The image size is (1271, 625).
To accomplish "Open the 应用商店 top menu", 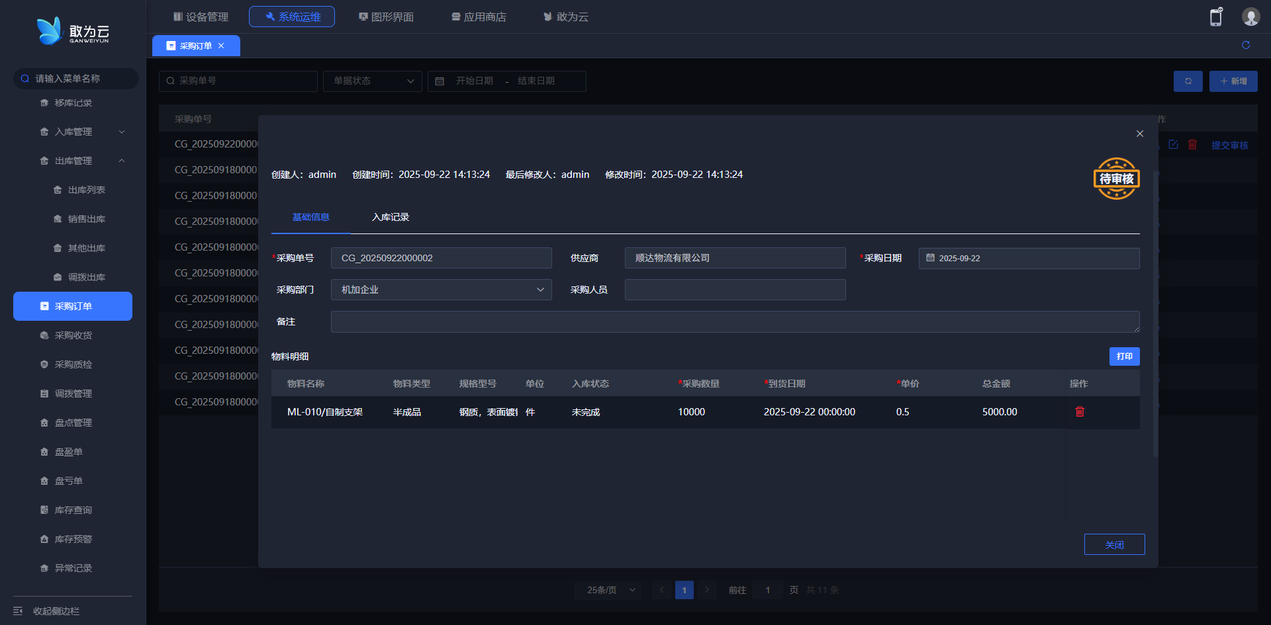I will [479, 17].
